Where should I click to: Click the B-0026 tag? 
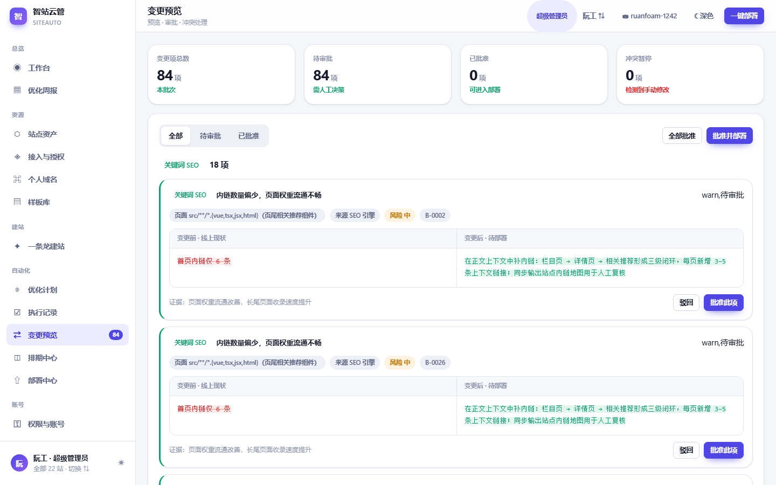(435, 363)
